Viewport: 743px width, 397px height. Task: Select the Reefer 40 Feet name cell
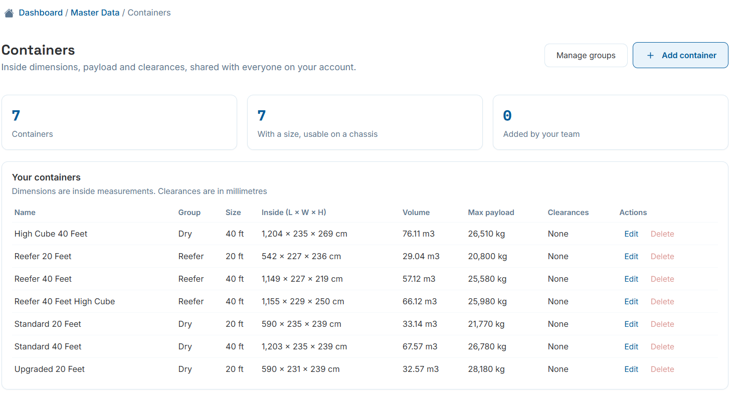[x=43, y=279]
